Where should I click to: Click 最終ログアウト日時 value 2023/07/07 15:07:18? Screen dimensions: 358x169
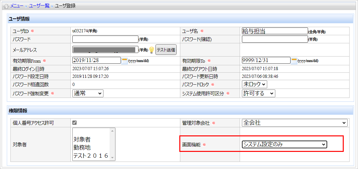click(x=260, y=69)
